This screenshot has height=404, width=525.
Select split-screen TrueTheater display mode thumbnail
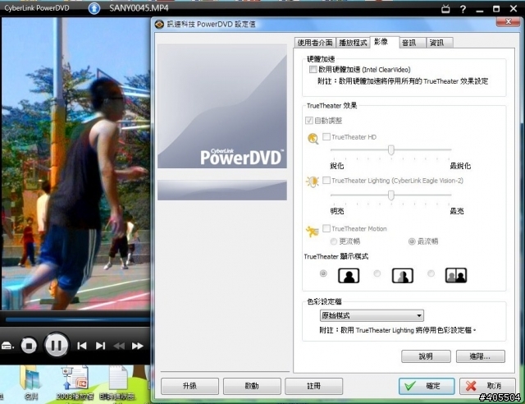point(403,276)
